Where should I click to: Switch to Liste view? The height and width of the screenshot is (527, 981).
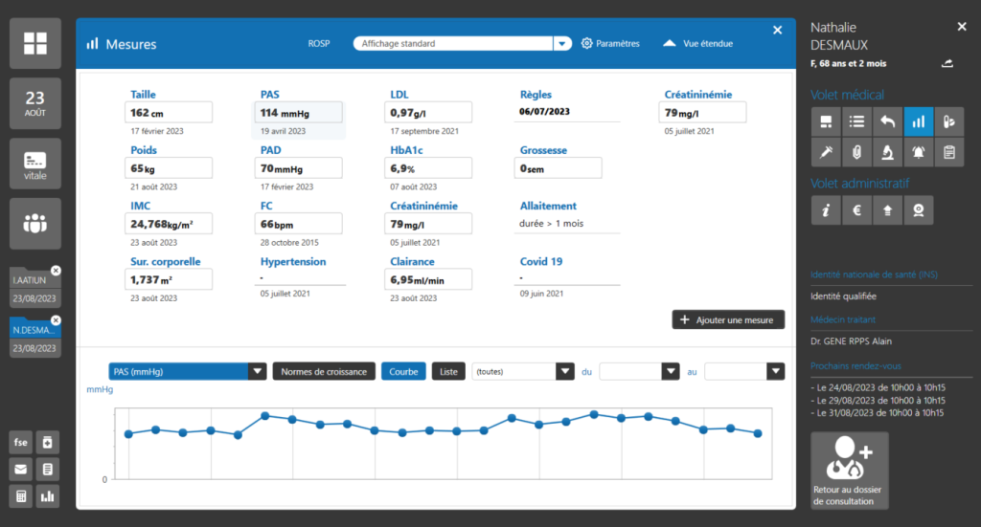pos(447,371)
